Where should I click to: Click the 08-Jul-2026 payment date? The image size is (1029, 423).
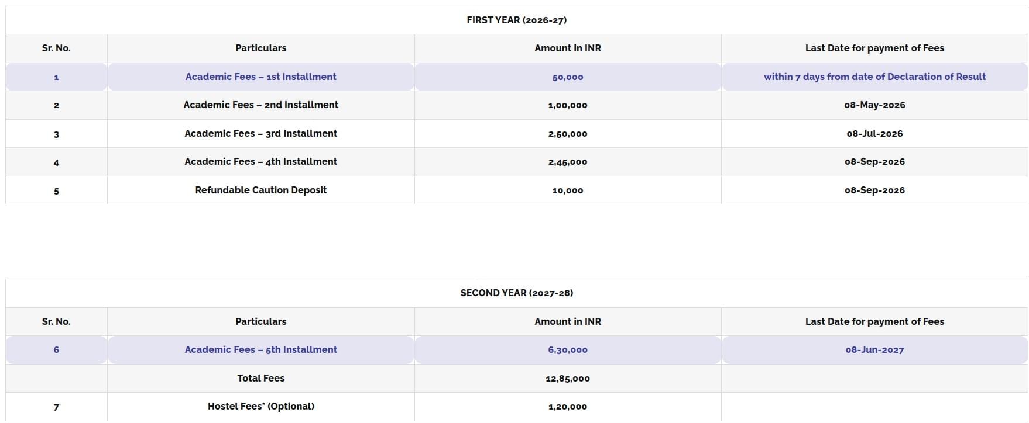pyautogui.click(x=874, y=134)
